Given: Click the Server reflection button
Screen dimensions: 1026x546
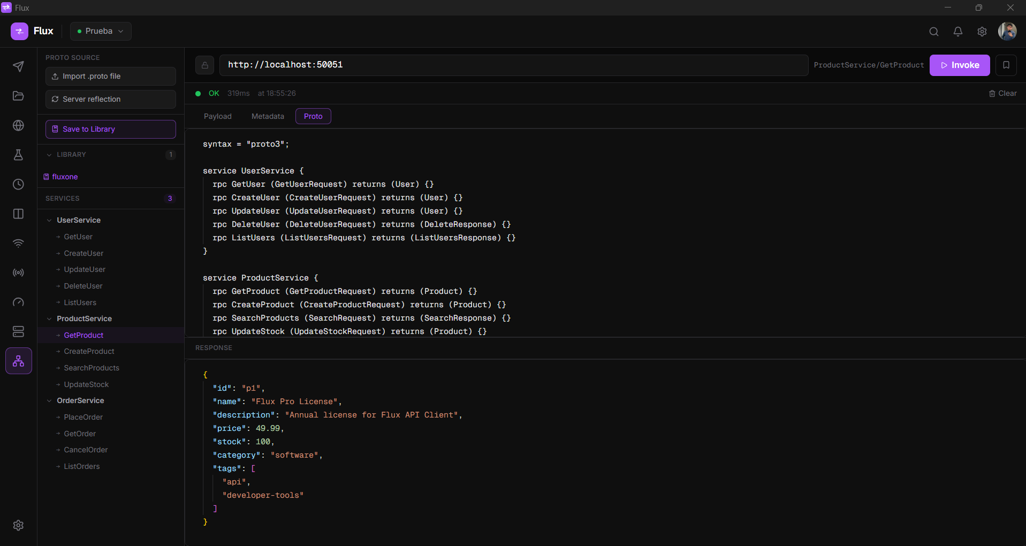Looking at the screenshot, I should pyautogui.click(x=111, y=99).
